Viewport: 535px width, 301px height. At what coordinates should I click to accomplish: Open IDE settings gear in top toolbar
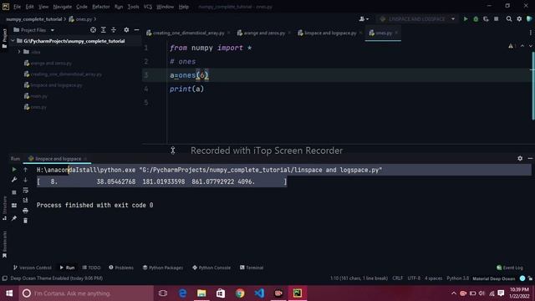coord(519,19)
